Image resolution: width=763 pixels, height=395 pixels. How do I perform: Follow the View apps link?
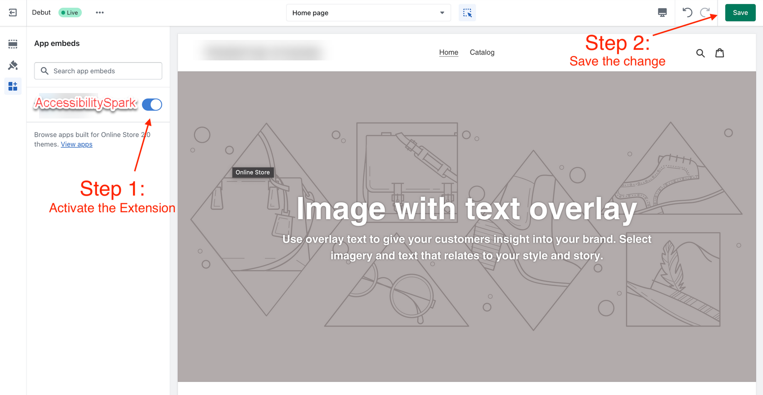(x=76, y=144)
